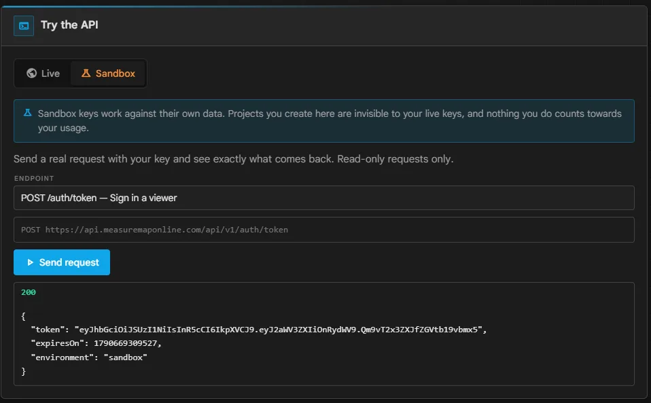Click the flask icon on the Sandbox tab
The image size is (651, 403).
pos(86,73)
